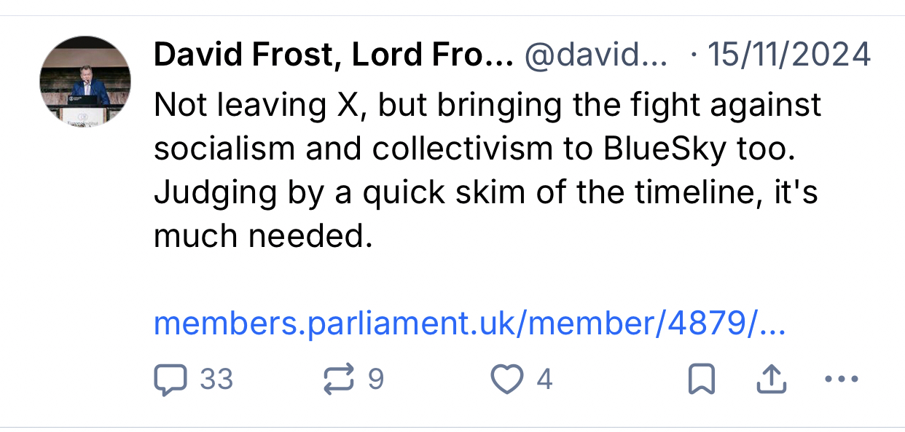Click the like count 4
This screenshot has height=432, width=905.
tap(544, 380)
